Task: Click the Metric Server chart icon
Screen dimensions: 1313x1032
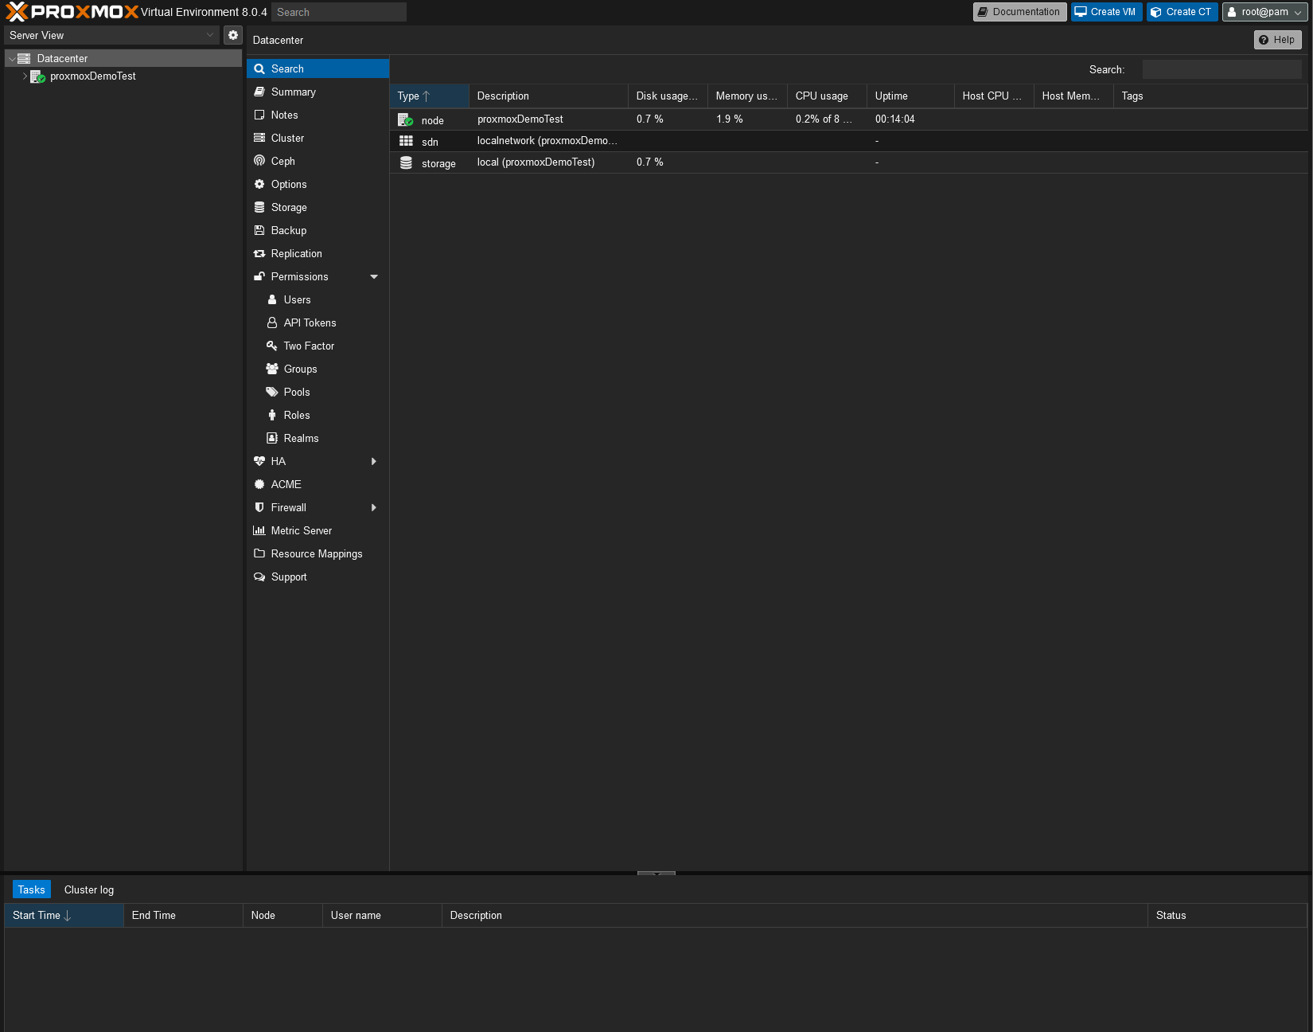Action: 259,530
